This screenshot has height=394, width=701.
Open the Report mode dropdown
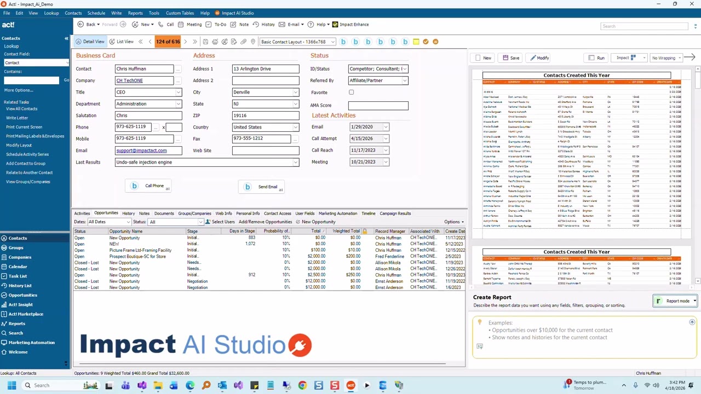point(694,301)
